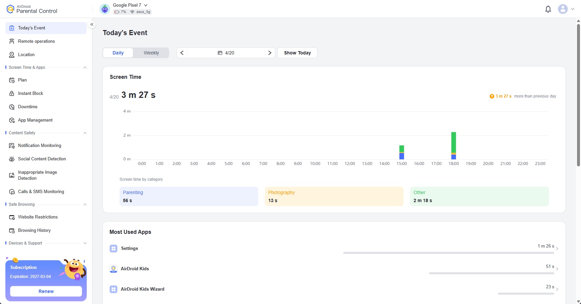The height and width of the screenshot is (304, 581).
Task: Click the 15:00 screen time bar
Action: pos(402,152)
